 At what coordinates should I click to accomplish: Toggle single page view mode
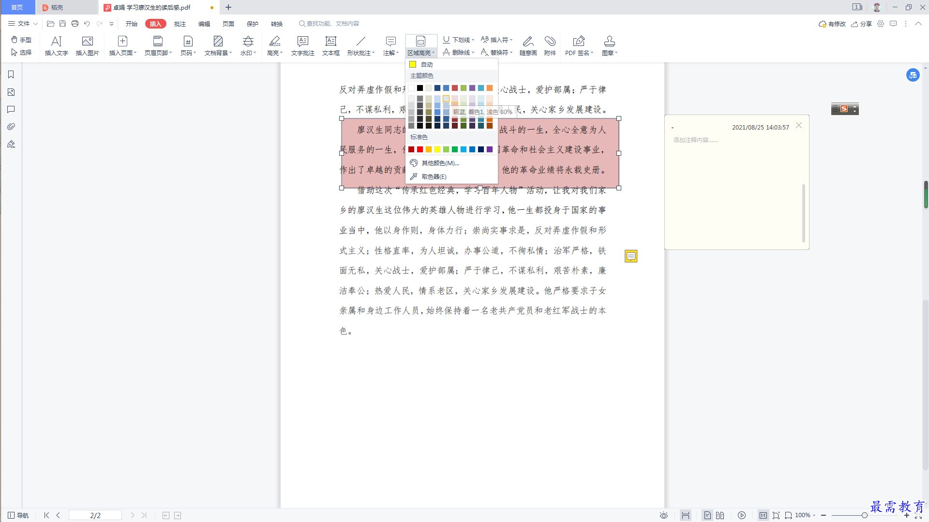[x=707, y=515]
